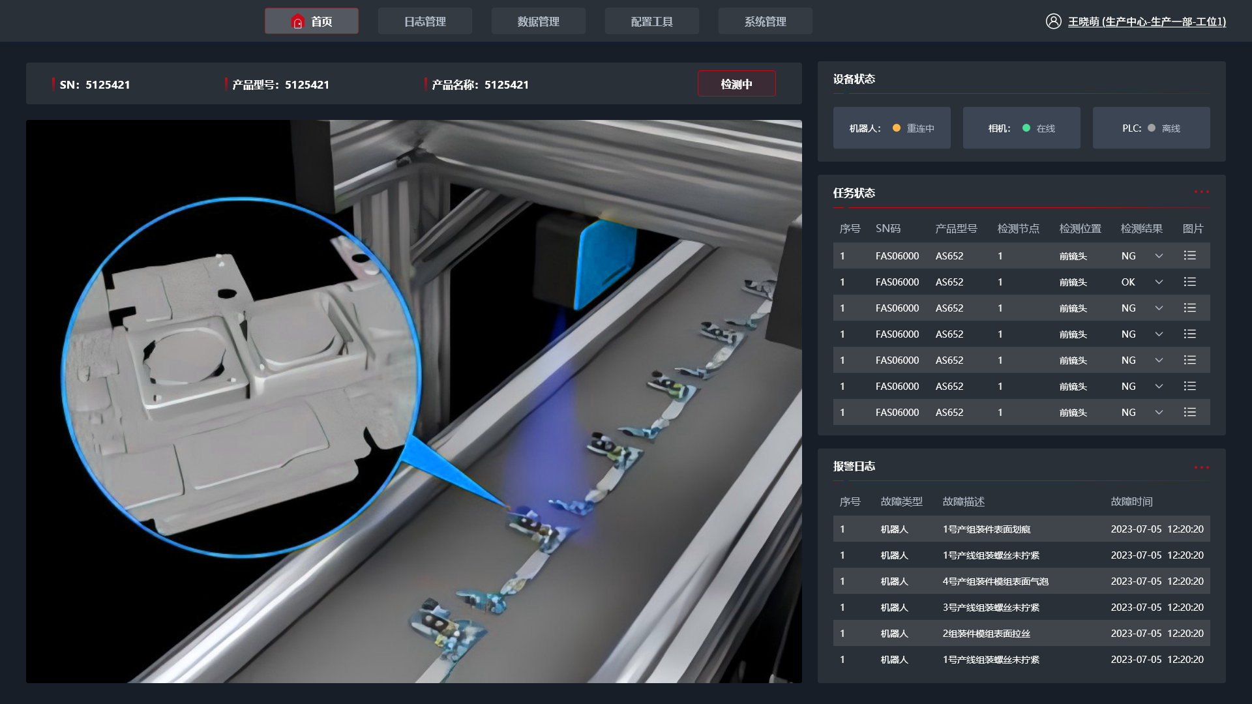Open picture list icon in first task row
Image resolution: width=1252 pixels, height=704 pixels.
[x=1189, y=256]
